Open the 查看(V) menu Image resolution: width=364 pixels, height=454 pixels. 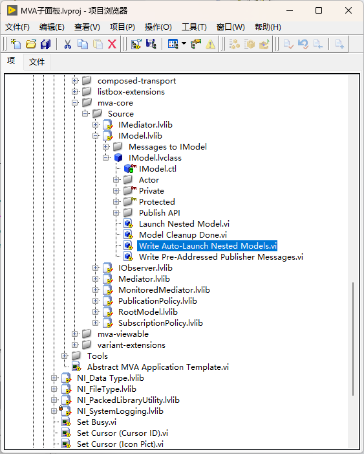point(87,27)
